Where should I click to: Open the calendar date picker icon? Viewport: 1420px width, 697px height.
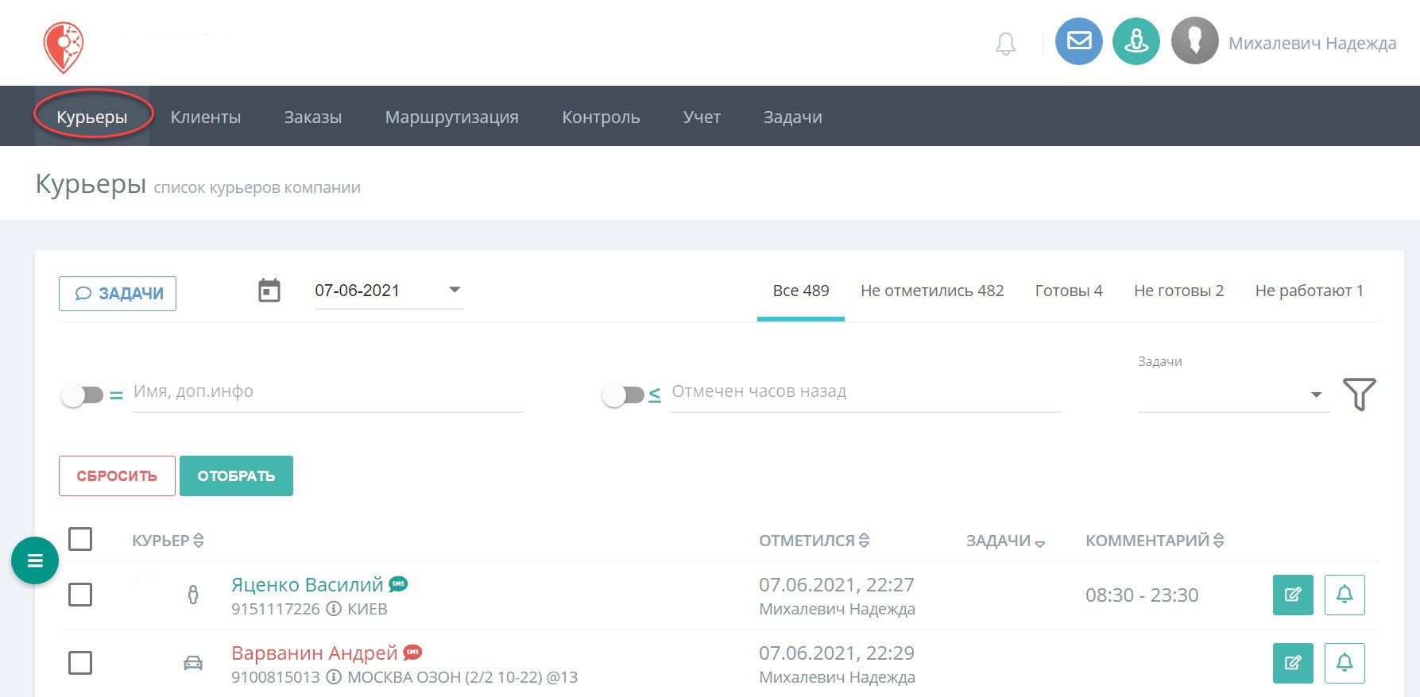coord(269,291)
